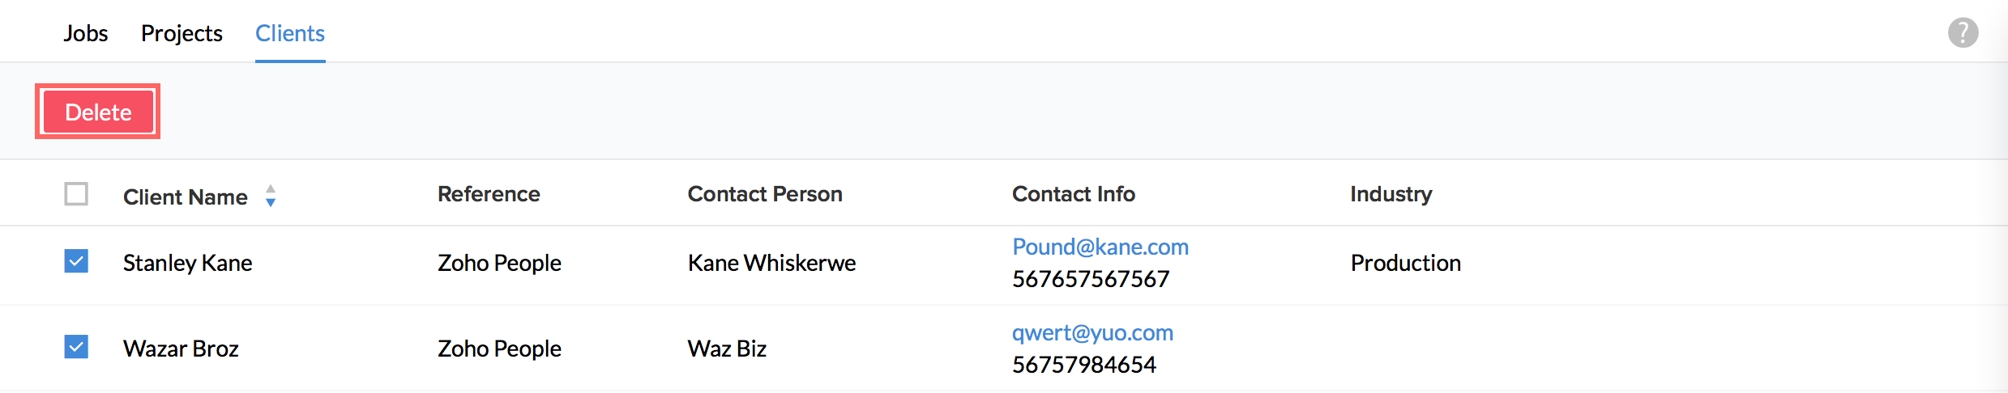Sort clients by Client Name arrows
This screenshot has width=2008, height=393.
pos(271,196)
